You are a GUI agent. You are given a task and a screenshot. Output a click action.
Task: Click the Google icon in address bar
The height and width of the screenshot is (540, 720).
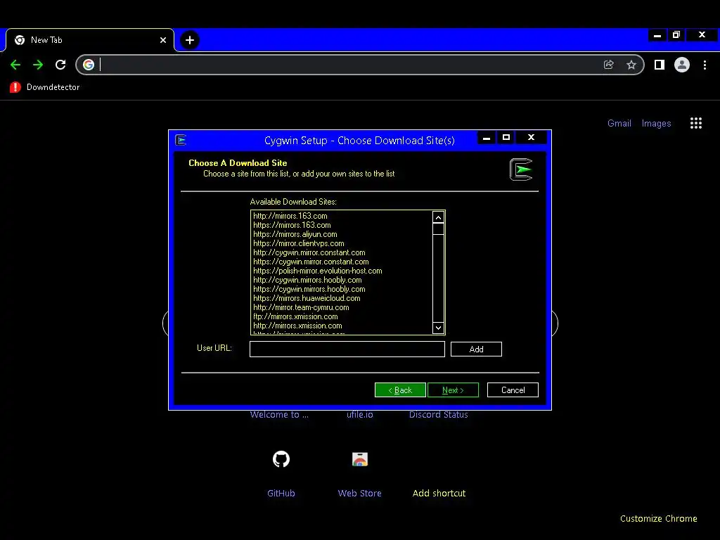[x=89, y=65]
